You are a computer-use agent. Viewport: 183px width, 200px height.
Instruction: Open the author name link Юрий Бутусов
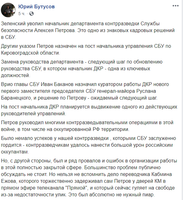pos(36,7)
